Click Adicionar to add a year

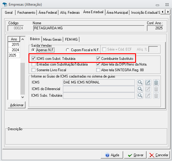click(x=17, y=105)
